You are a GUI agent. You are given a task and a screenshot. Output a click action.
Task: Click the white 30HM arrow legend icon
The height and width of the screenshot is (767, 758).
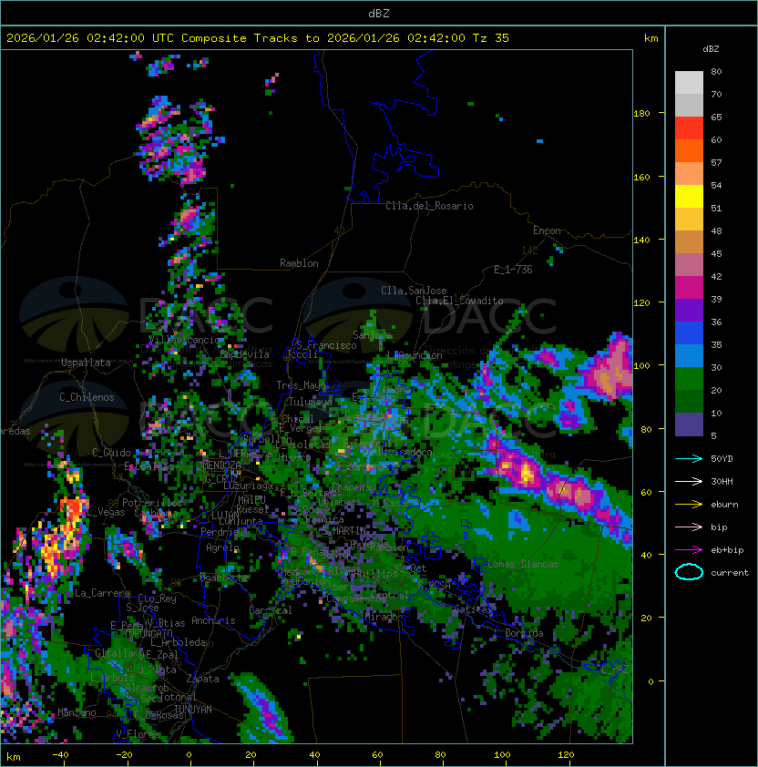[689, 481]
